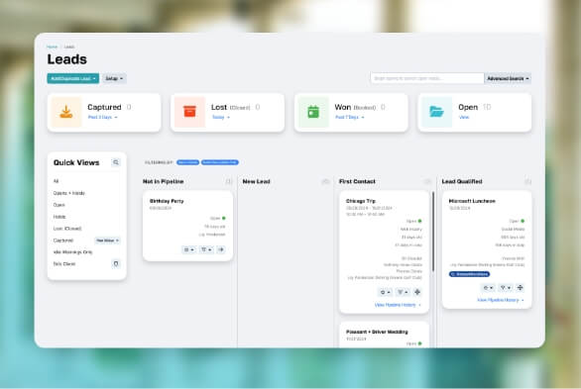This screenshot has height=389, width=581.
Task: Click the orange Captured download icon
Action: tap(66, 112)
